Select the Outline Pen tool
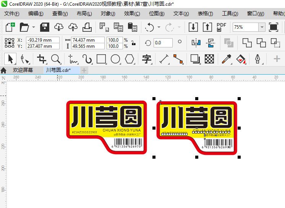Viewport: 285px width, 208px height. click(x=257, y=59)
